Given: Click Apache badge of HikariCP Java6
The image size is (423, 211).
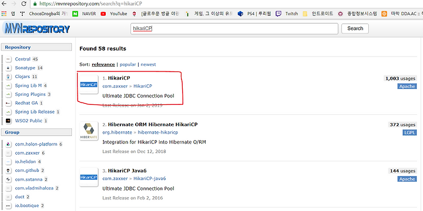Looking at the screenshot, I should pyautogui.click(x=407, y=179).
